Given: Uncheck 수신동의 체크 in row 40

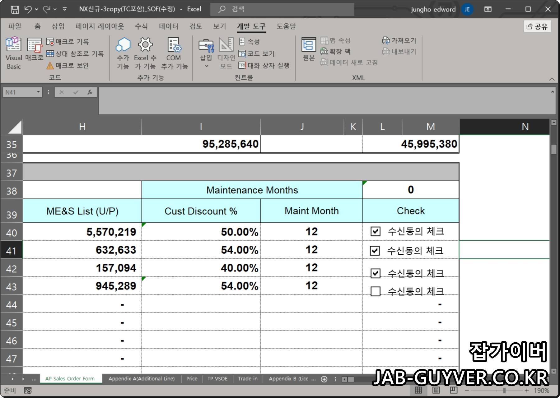Looking at the screenshot, I should coord(376,231).
